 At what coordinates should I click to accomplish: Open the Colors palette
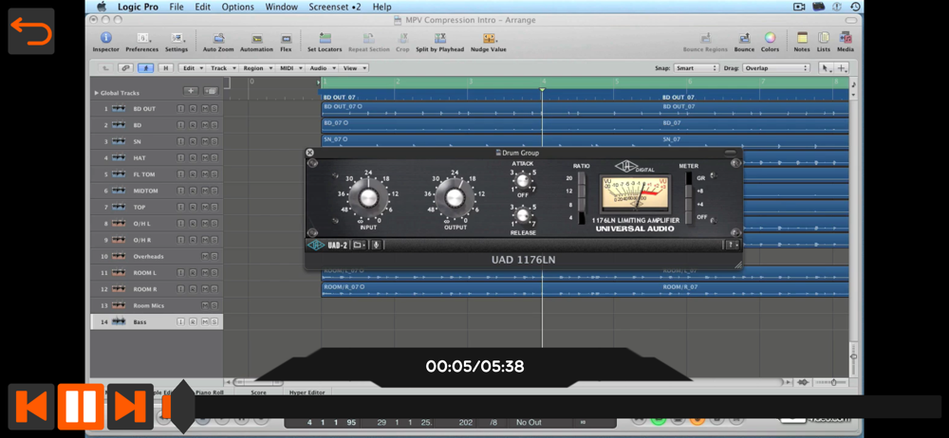click(770, 42)
